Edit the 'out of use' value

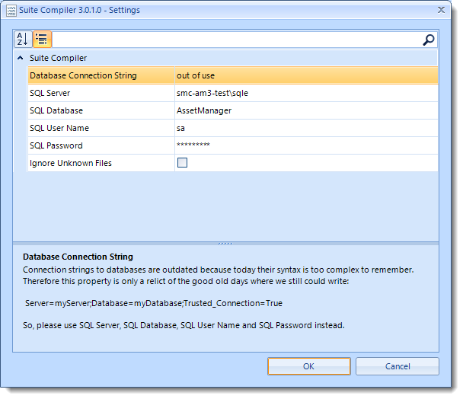[306, 75]
